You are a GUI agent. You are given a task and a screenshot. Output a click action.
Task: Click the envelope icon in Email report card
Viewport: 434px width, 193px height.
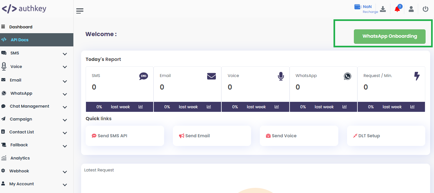coord(211,76)
